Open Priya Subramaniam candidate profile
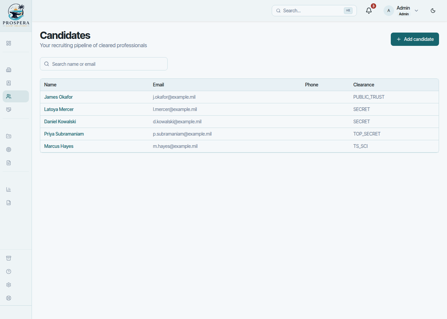The width and height of the screenshot is (447, 319). [64, 134]
